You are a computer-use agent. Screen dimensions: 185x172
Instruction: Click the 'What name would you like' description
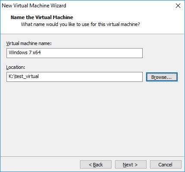[x=80, y=24]
